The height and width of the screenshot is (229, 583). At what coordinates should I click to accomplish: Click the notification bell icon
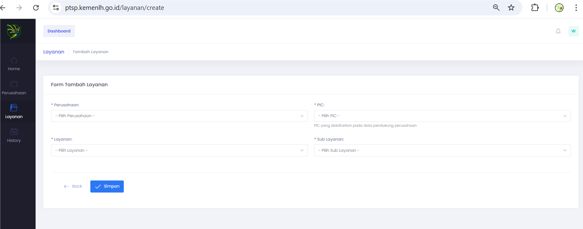558,31
